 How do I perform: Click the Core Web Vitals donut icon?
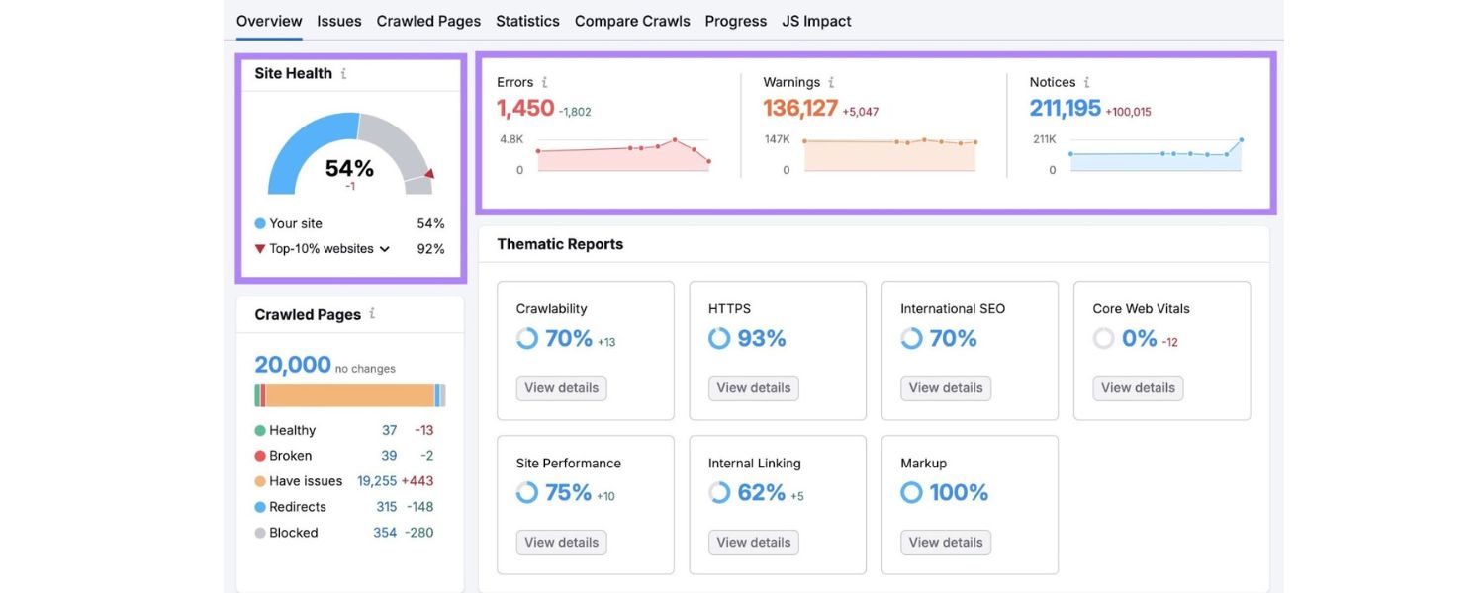point(1103,339)
